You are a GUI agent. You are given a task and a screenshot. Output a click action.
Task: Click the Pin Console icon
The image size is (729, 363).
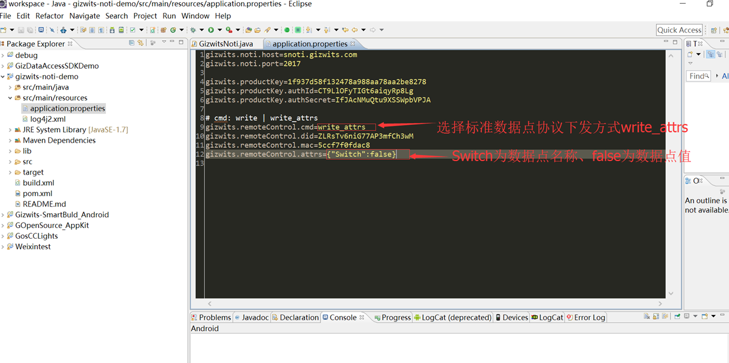point(677,317)
